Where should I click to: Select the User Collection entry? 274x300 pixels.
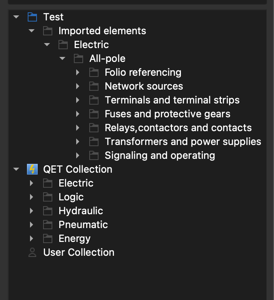point(79,252)
